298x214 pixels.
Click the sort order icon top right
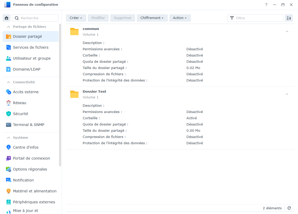[289, 18]
